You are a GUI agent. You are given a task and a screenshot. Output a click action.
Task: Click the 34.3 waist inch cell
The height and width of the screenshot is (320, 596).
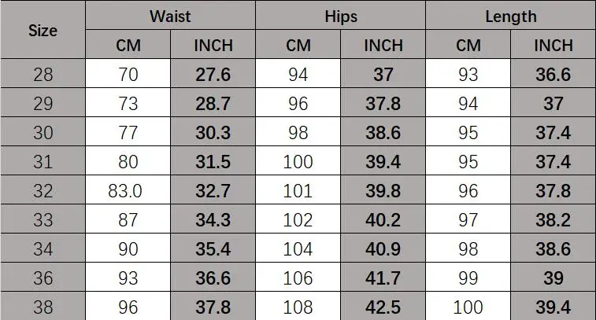[x=213, y=219]
